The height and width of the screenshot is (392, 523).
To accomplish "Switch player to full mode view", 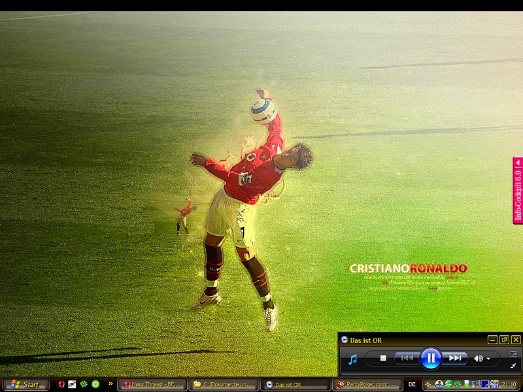I will click(x=513, y=353).
